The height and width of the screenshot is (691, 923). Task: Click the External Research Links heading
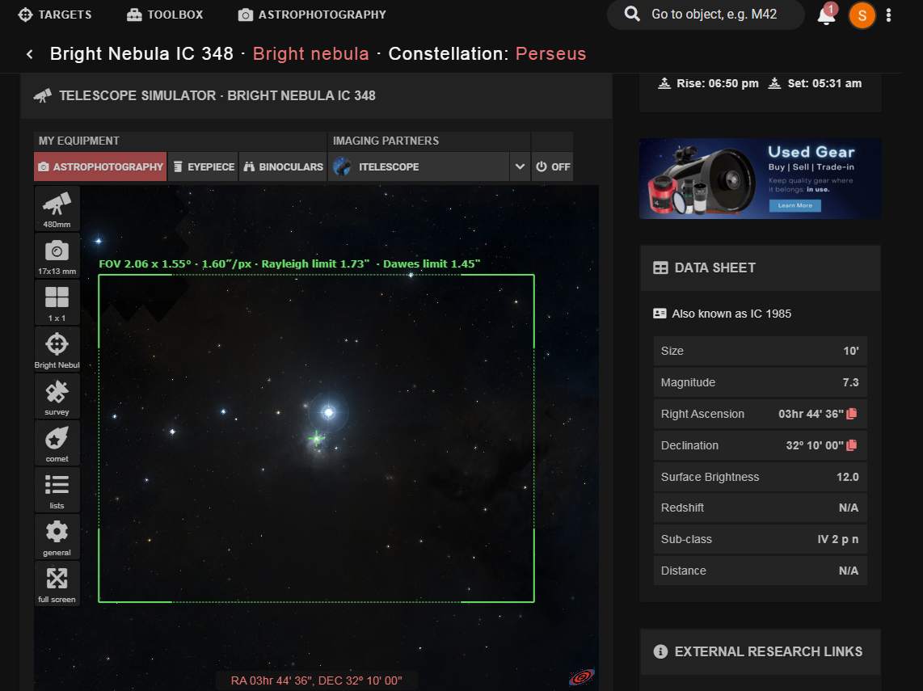[x=768, y=651]
